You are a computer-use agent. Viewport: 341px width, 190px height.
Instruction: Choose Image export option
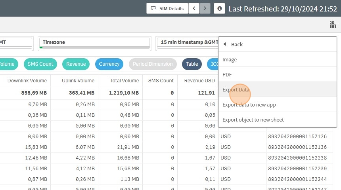coord(278,59)
